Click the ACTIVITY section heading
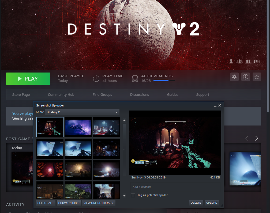This screenshot has height=213, width=270. click(x=15, y=204)
